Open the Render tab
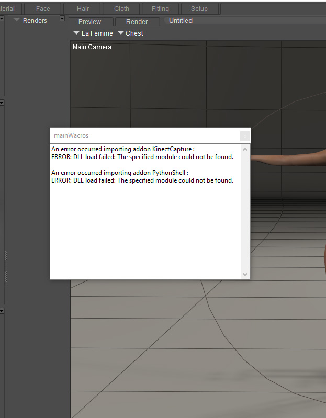Viewport: 326px width, 418px height. click(x=137, y=21)
